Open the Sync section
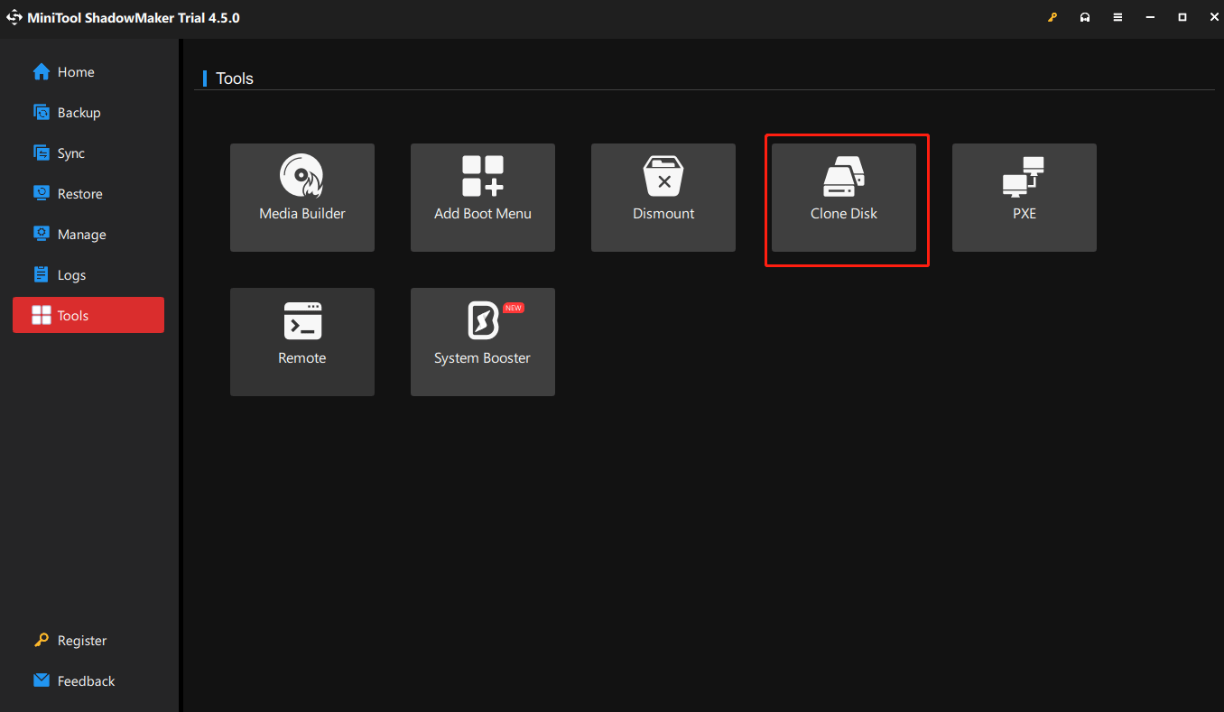This screenshot has width=1224, height=712. click(72, 153)
